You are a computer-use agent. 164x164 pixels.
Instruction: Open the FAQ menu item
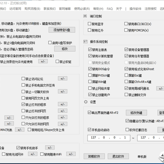click(110, 9)
